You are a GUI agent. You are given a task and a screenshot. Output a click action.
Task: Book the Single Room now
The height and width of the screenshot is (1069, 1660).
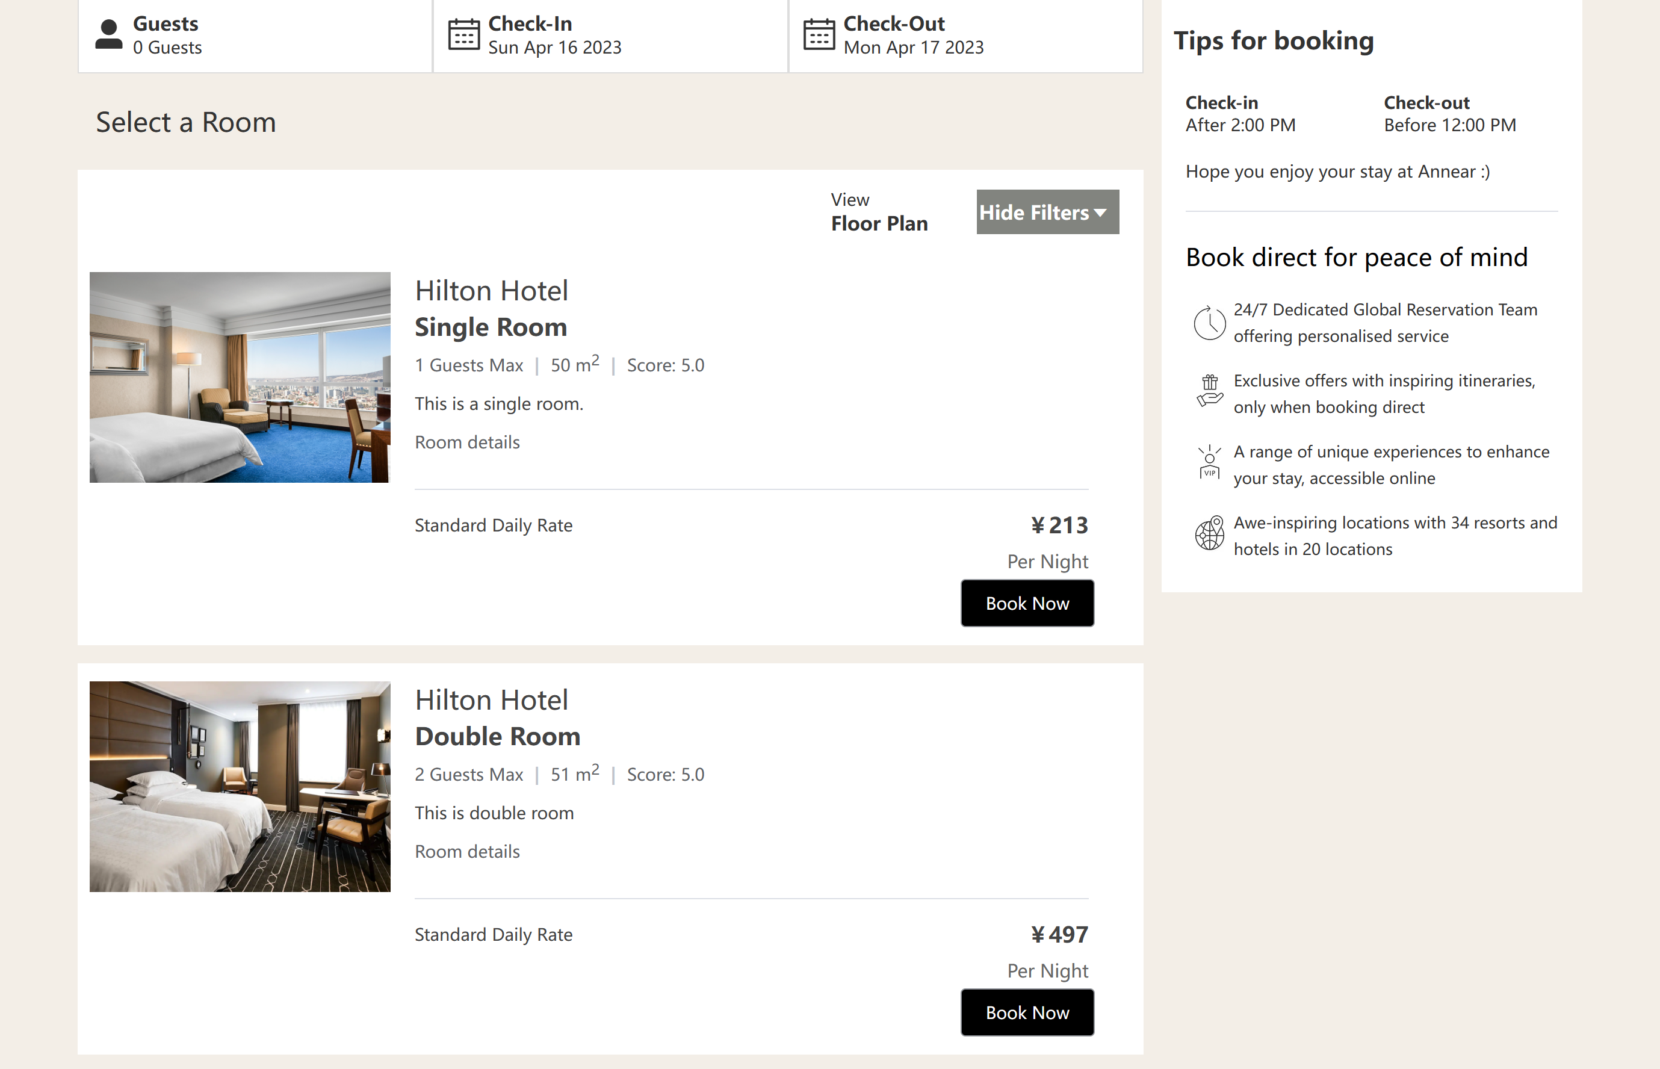tap(1027, 603)
